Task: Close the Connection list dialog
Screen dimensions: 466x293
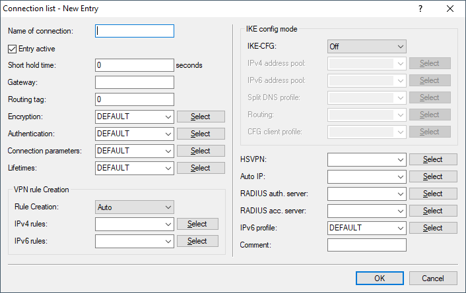Action: click(x=450, y=9)
